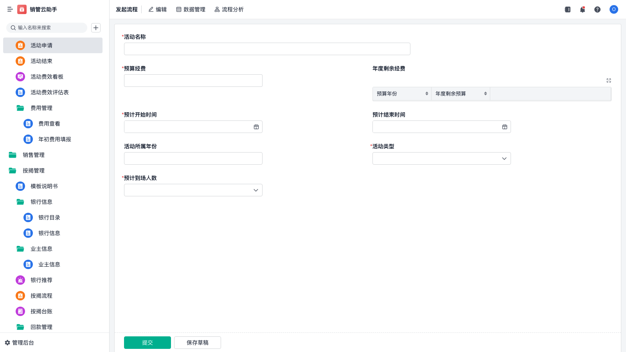Collapse the sidebar with the hamburger icon
The height and width of the screenshot is (352, 626).
click(x=10, y=9)
